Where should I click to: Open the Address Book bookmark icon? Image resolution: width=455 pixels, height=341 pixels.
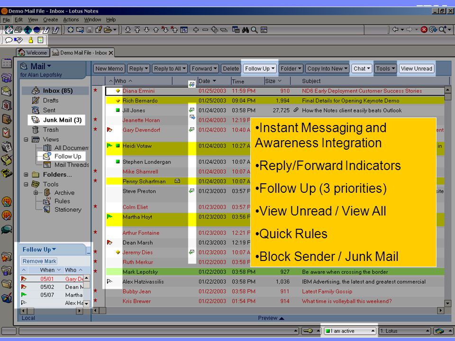6,119
